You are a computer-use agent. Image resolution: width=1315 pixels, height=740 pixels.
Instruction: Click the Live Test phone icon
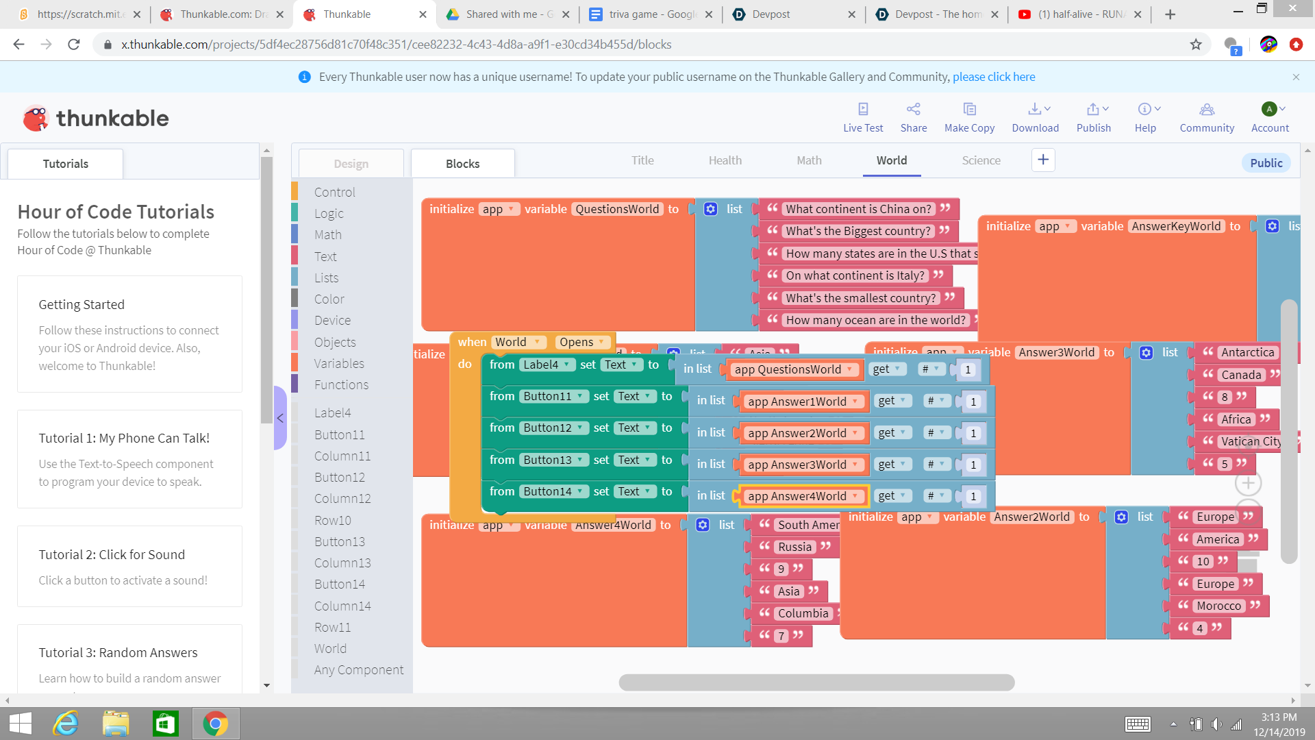coord(863,109)
